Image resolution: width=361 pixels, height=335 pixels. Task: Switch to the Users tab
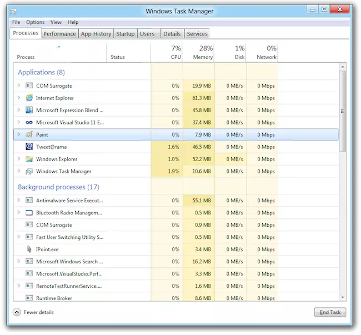pyautogui.click(x=149, y=34)
